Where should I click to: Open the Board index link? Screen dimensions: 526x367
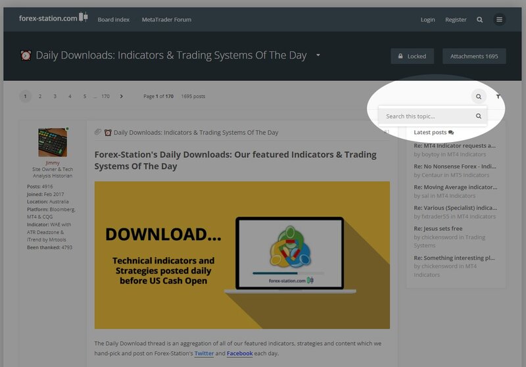[x=113, y=20]
